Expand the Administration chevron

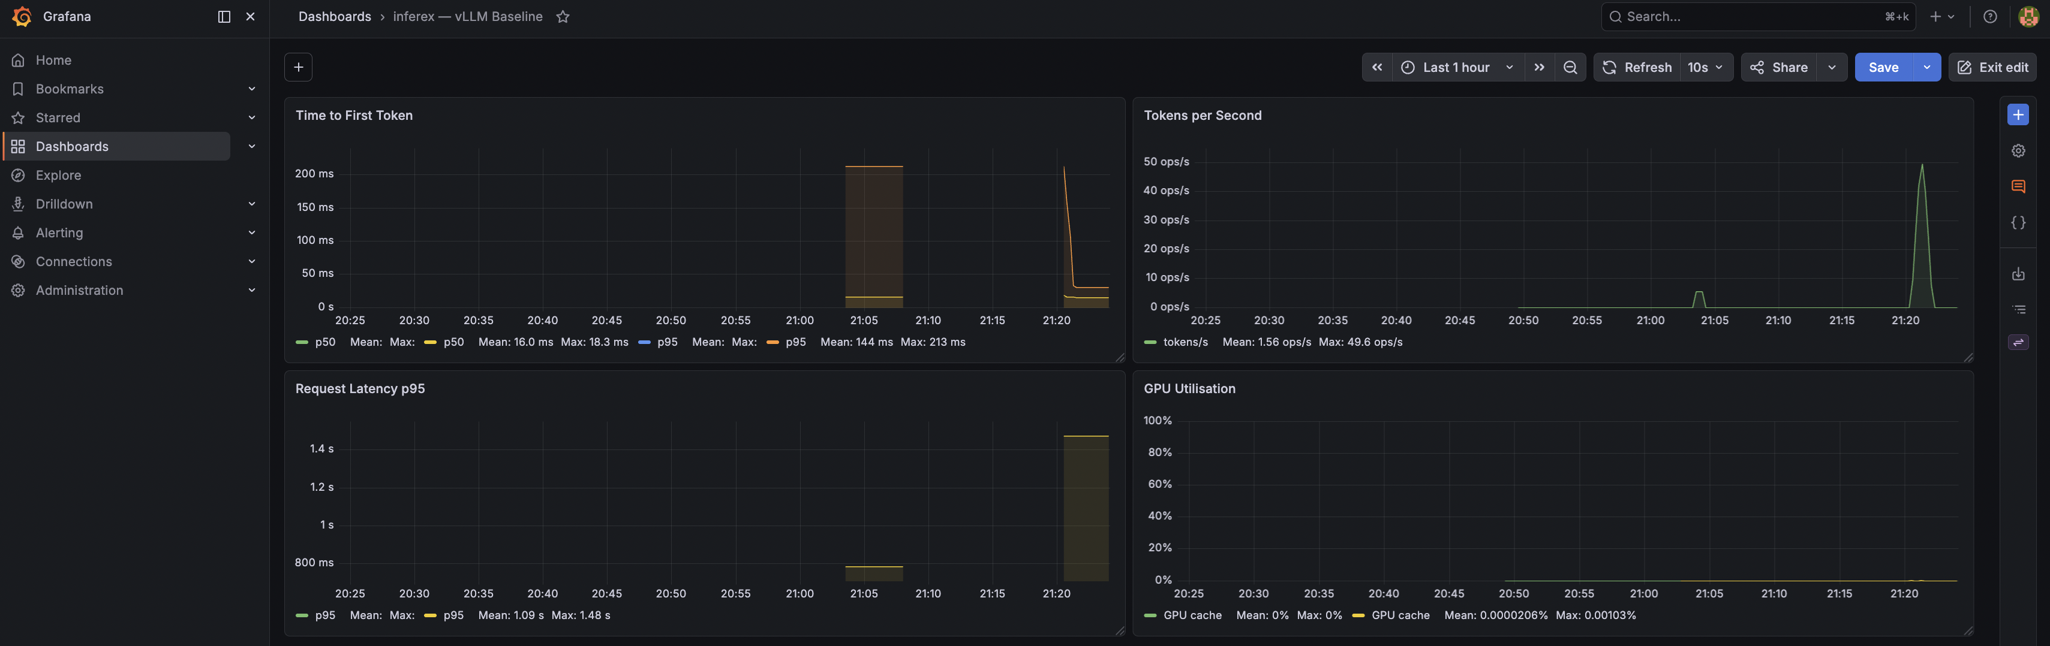click(251, 291)
